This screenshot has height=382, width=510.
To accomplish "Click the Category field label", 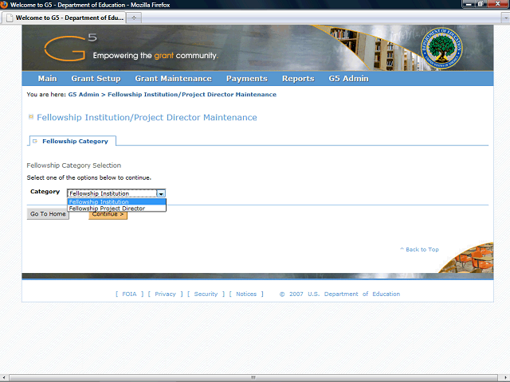I will (45, 192).
